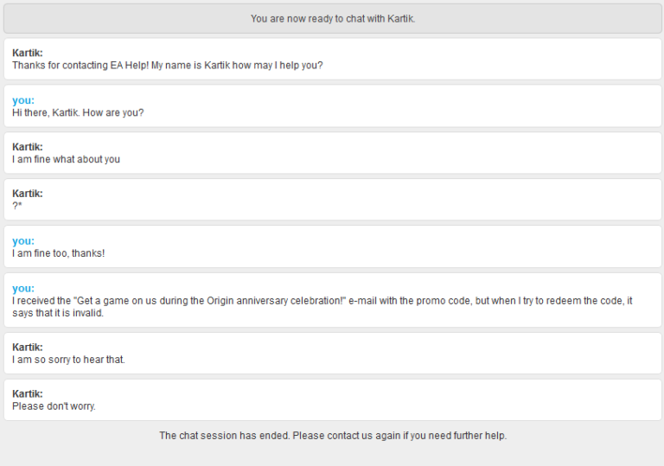This screenshot has height=466, width=664.
Task: Click the Kartik label above "I am so sorry"
Action: [28, 348]
